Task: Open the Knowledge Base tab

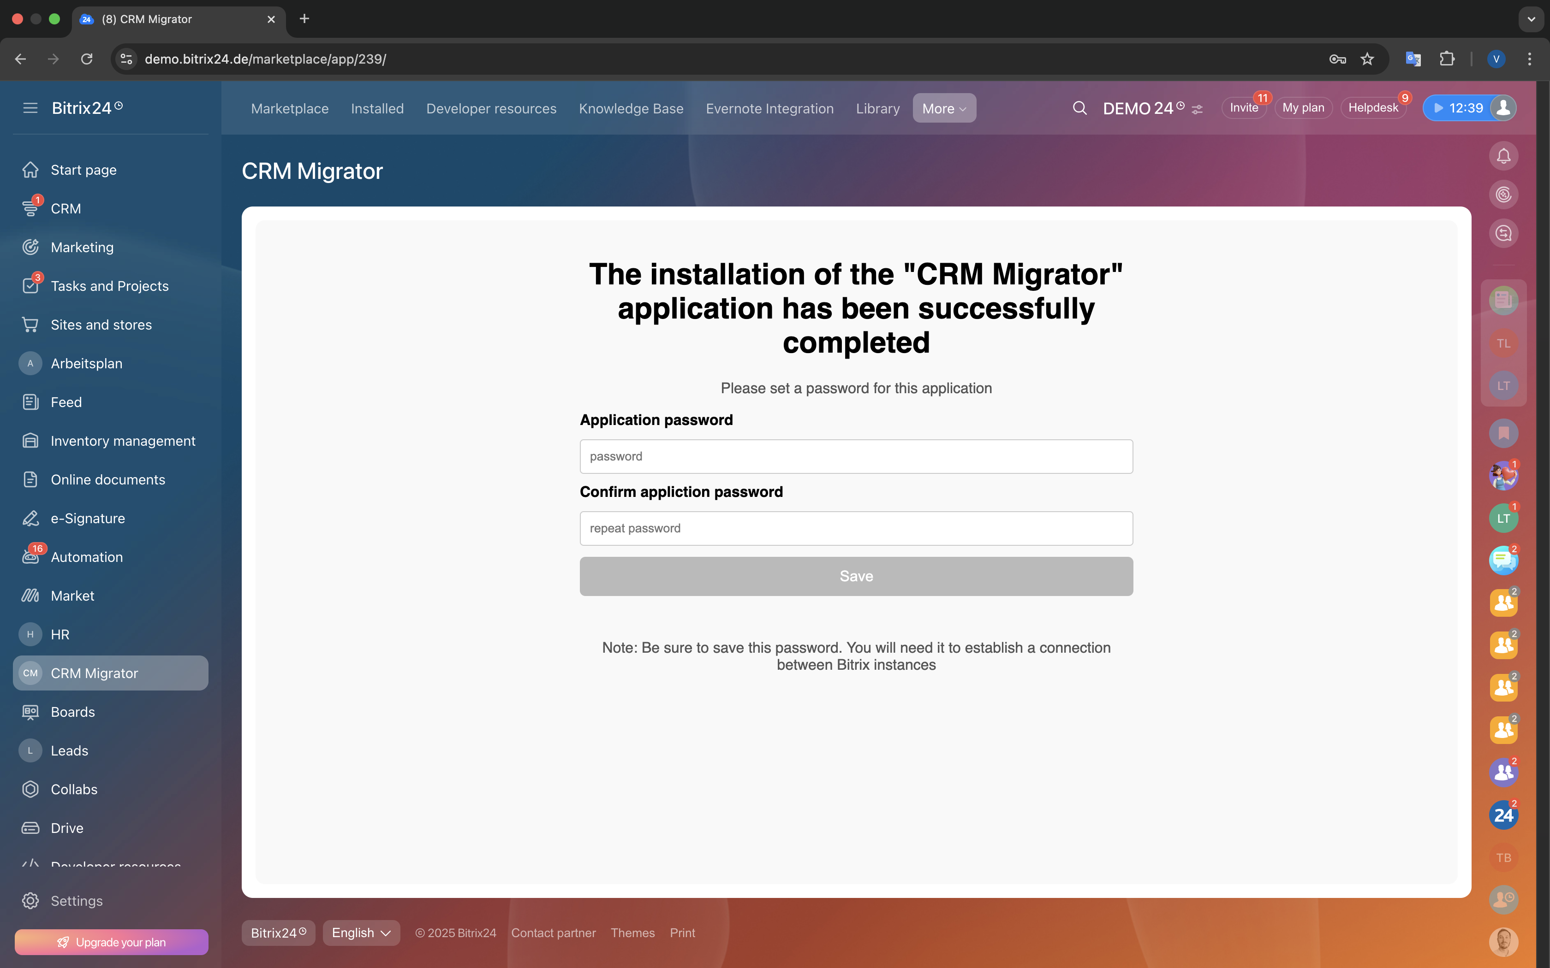Action: coord(630,108)
